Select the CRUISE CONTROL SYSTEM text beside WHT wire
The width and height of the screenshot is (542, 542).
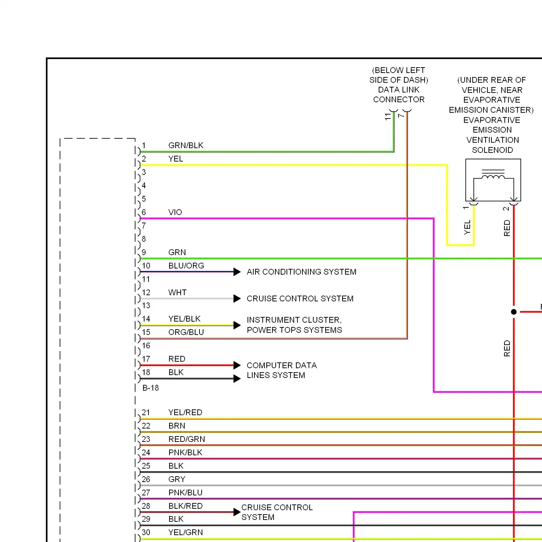[300, 298]
